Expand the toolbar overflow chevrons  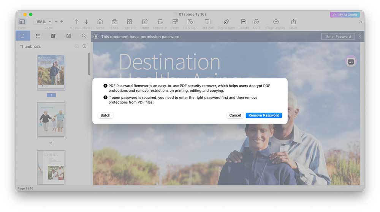point(360,22)
